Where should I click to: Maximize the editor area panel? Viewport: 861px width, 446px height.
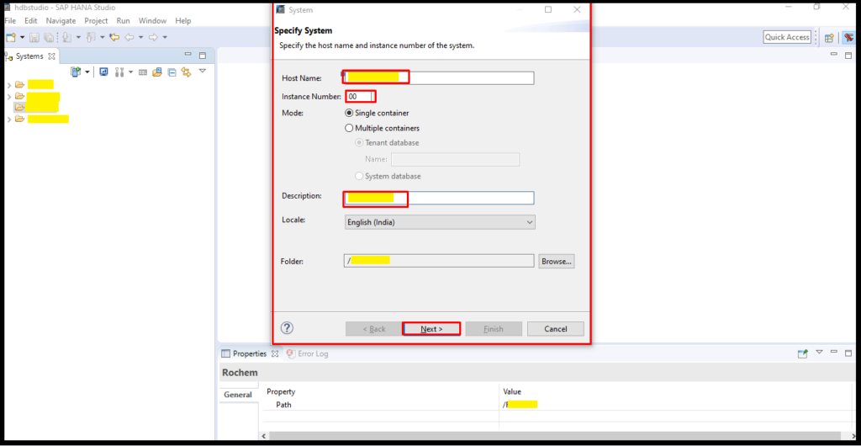point(848,55)
